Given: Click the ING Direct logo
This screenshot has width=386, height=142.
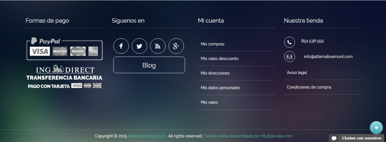Looking at the screenshot, I should click(x=65, y=69).
